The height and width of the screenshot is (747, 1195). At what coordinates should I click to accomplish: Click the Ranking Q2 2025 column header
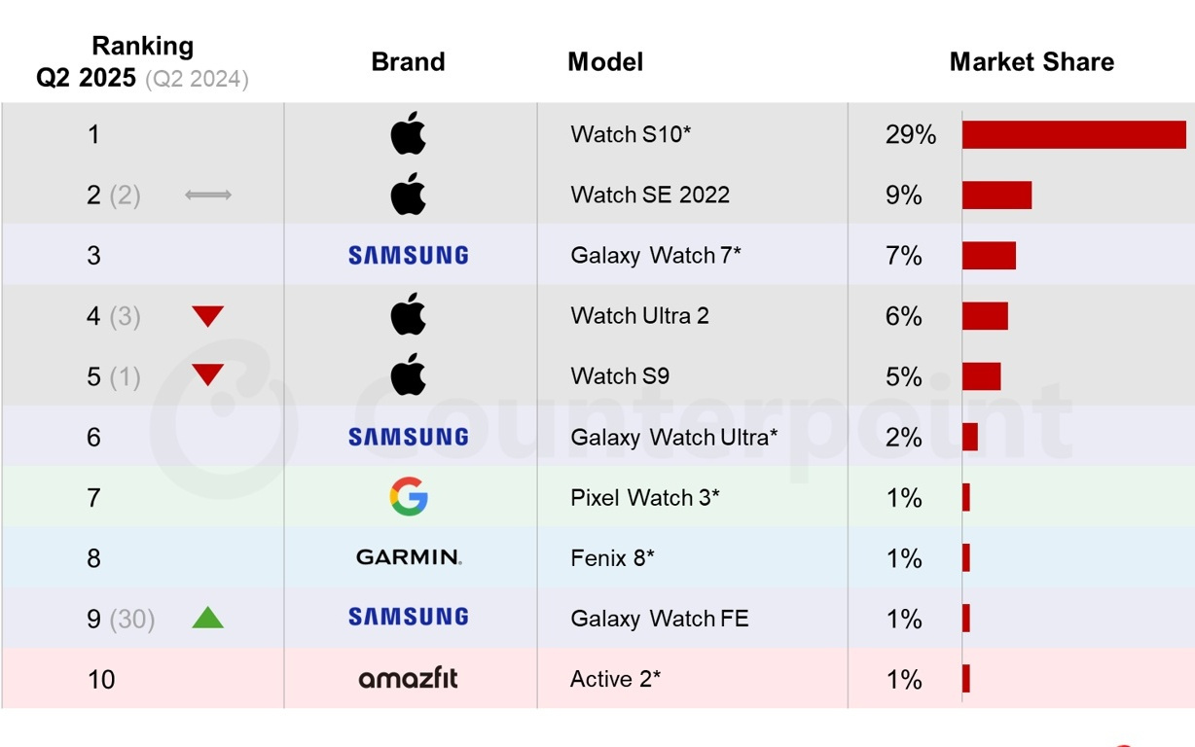tap(142, 62)
